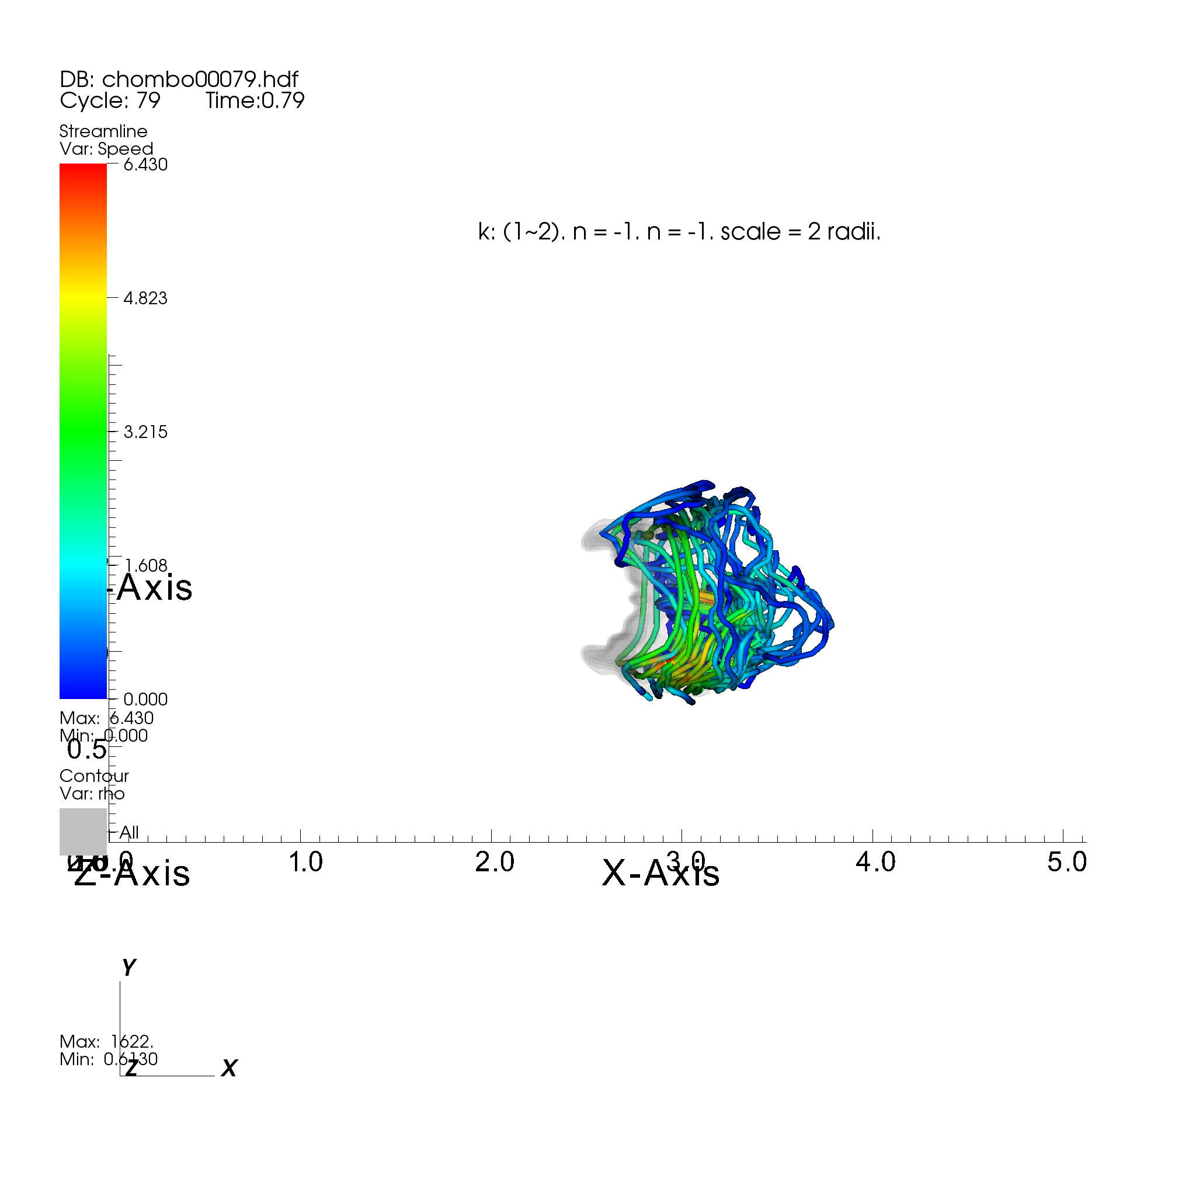Click the gray rho contour swatch
1196x1196 pixels.
[x=83, y=832]
